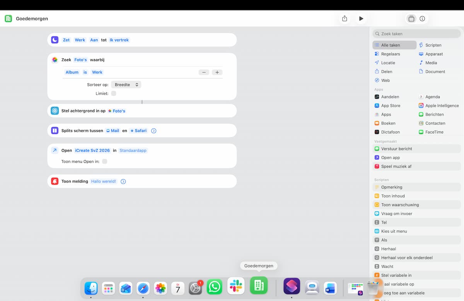This screenshot has width=464, height=301.
Task: Open the Sorteer op Breedte dropdown
Action: pyautogui.click(x=126, y=85)
